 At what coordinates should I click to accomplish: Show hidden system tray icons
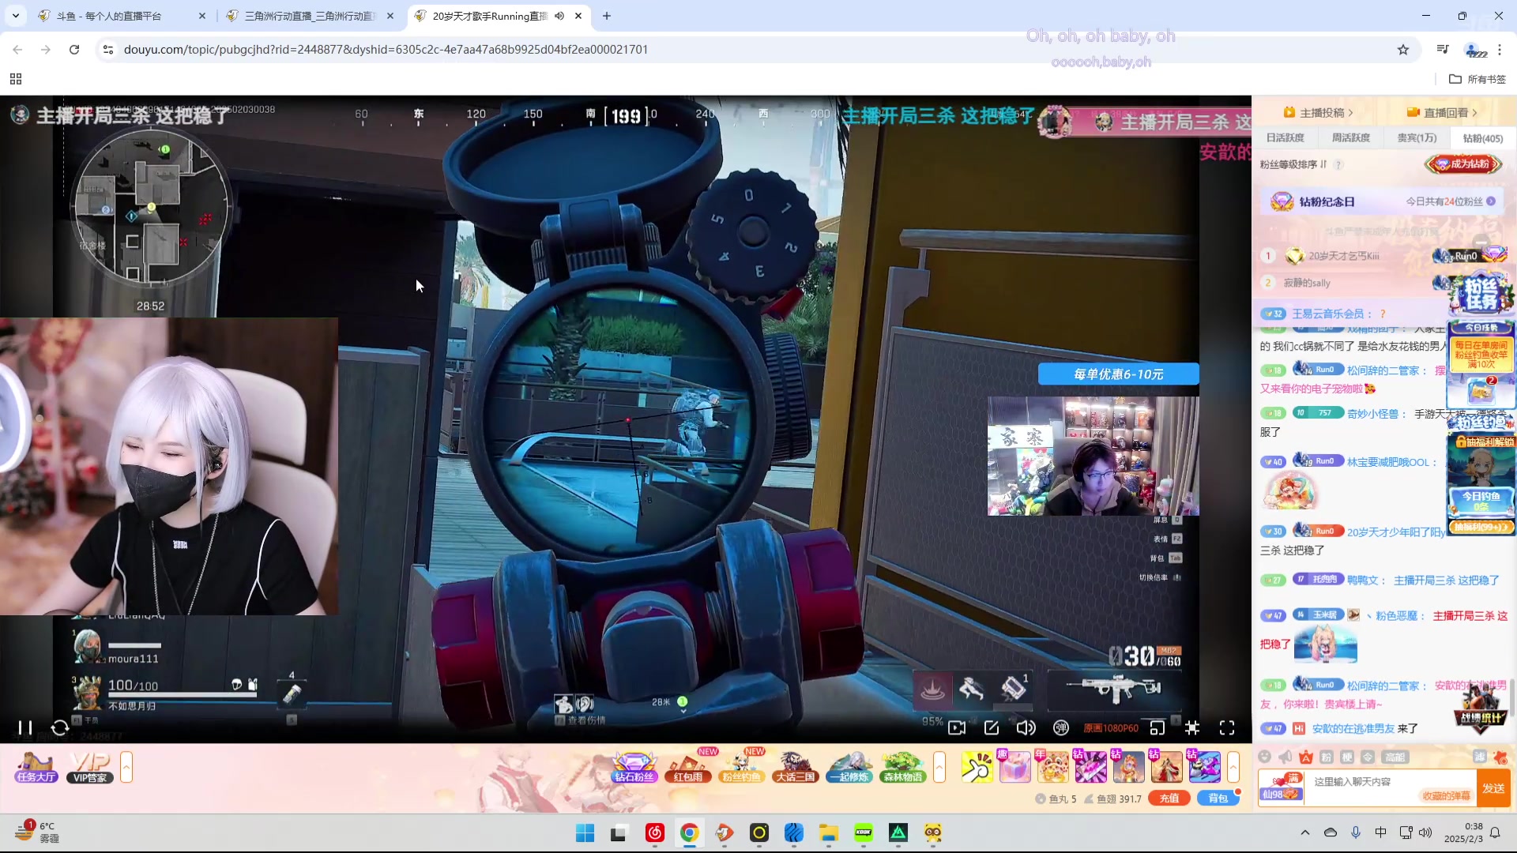pyautogui.click(x=1305, y=832)
